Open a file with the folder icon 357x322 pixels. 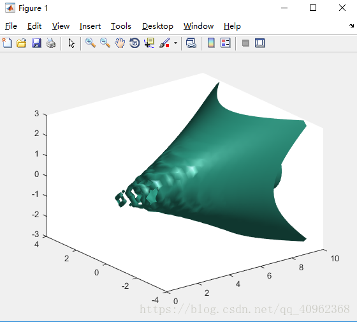point(22,43)
